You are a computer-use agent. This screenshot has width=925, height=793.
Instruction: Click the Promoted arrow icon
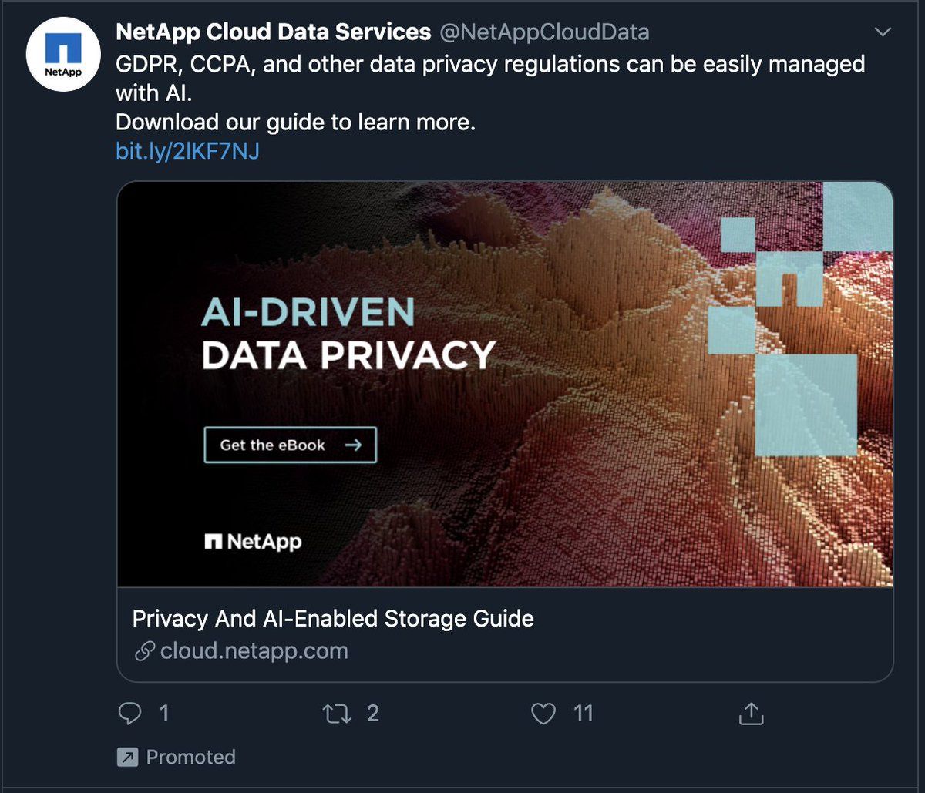pyautogui.click(x=127, y=757)
